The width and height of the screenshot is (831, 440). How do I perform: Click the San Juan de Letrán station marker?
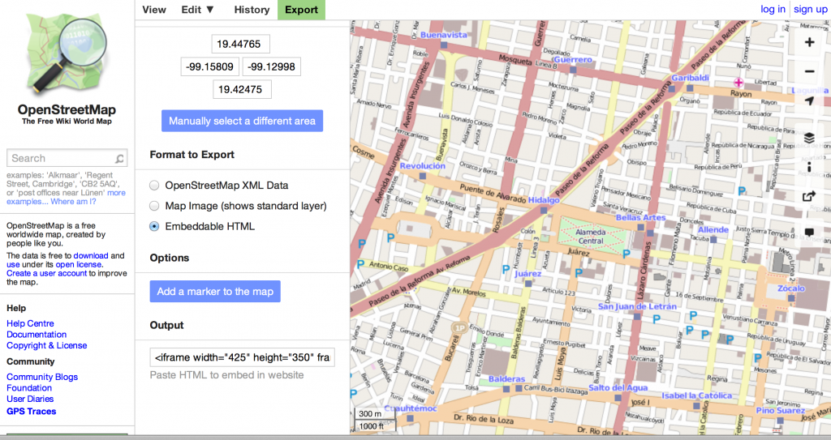(x=637, y=317)
